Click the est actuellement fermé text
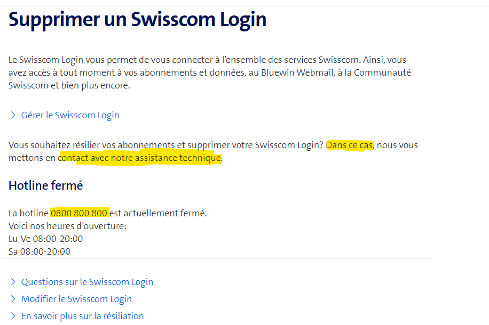The image size is (489, 325). (x=158, y=213)
